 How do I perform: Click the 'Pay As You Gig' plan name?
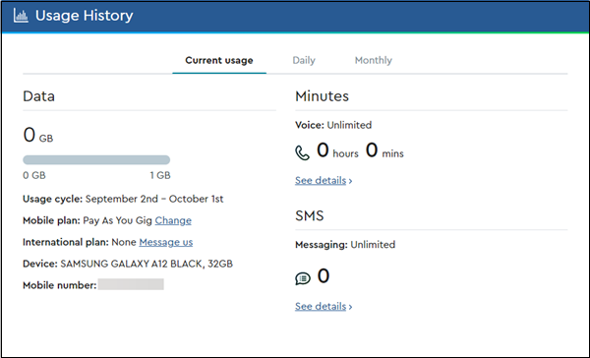pos(117,220)
